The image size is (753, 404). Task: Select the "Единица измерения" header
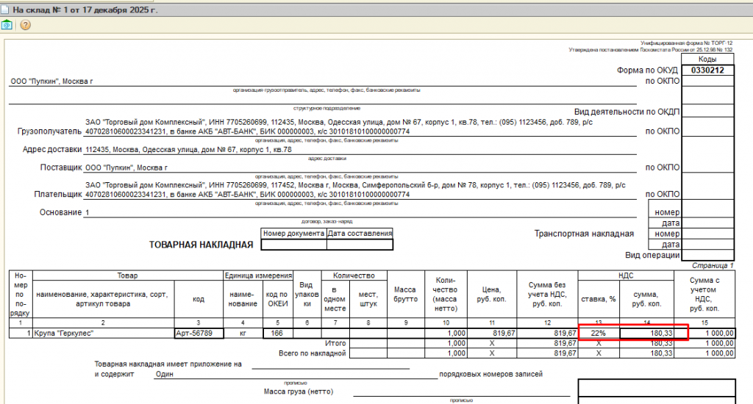point(258,275)
